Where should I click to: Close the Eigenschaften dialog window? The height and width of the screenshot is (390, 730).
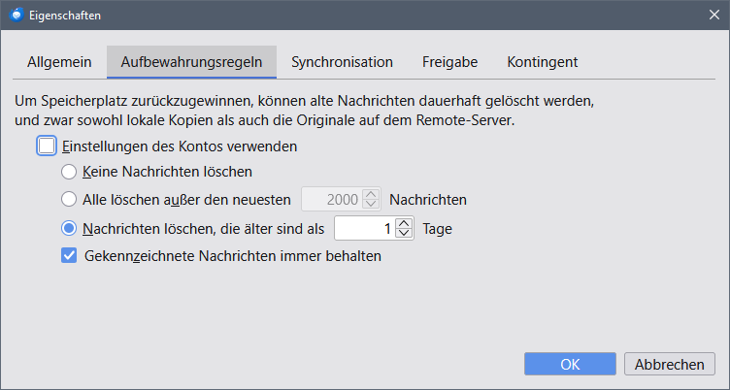point(713,15)
